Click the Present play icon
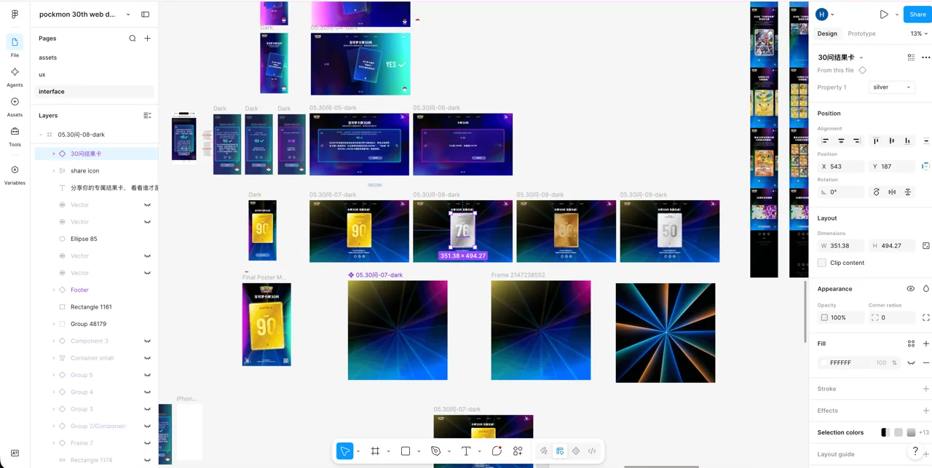Screen dimensions: 932x468 coord(884,14)
